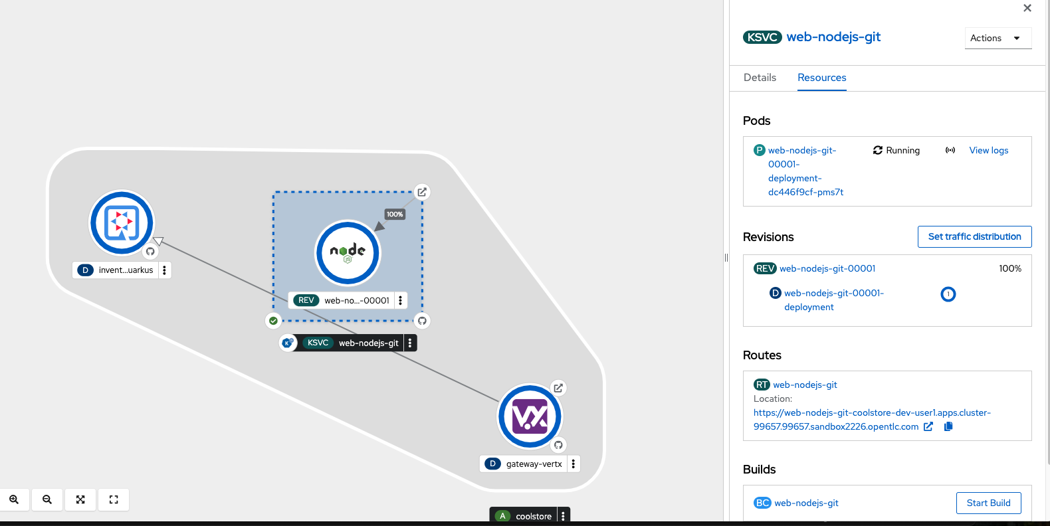Screen dimensions: 1050x526
Task: Open kebab menu for gateway-vertx
Action: (574, 464)
